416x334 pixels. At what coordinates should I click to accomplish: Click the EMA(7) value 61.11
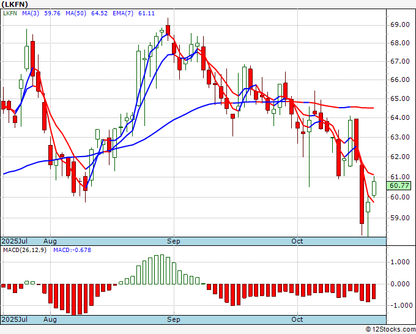click(x=146, y=13)
